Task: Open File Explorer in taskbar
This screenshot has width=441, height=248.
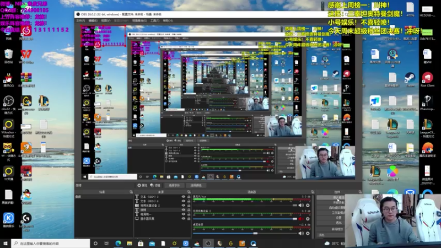Action: pos(130,243)
